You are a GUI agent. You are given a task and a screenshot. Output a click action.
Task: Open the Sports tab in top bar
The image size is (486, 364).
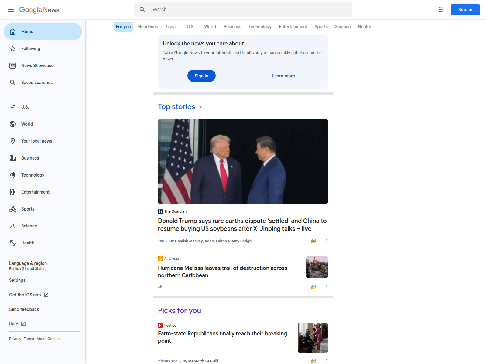[x=321, y=27]
